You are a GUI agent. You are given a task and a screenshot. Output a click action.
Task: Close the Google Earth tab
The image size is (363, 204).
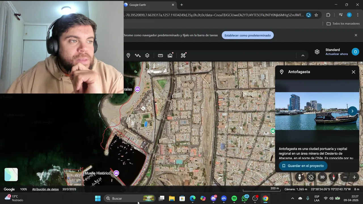pyautogui.click(x=173, y=5)
